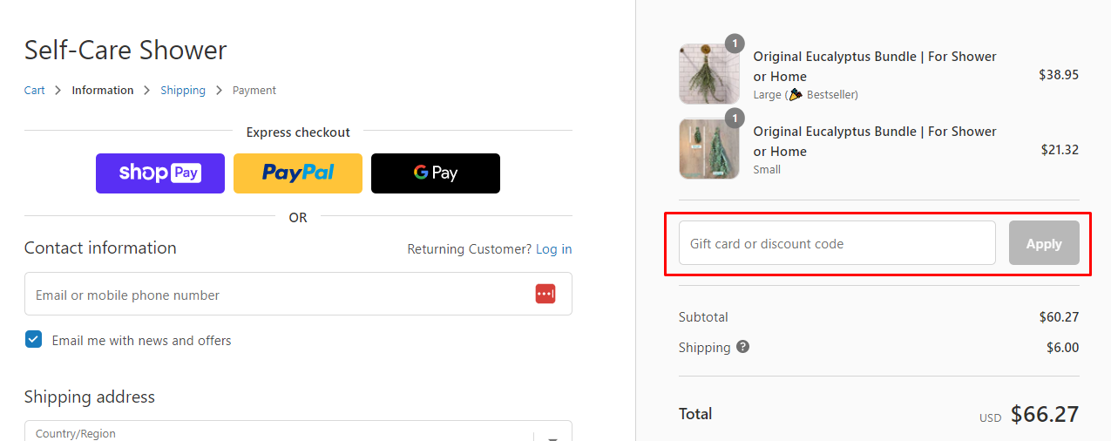Open the Shipping help question mark icon
The width and height of the screenshot is (1111, 441).
(742, 347)
